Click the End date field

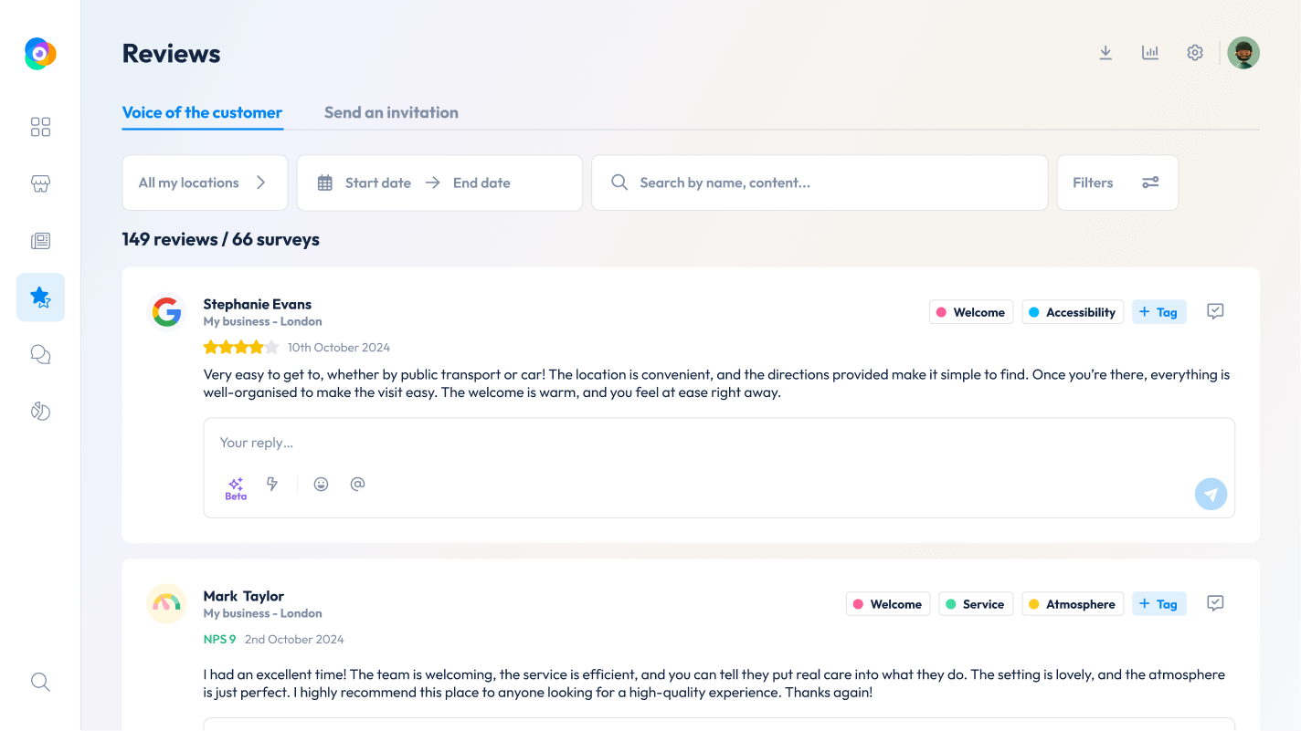click(x=481, y=183)
